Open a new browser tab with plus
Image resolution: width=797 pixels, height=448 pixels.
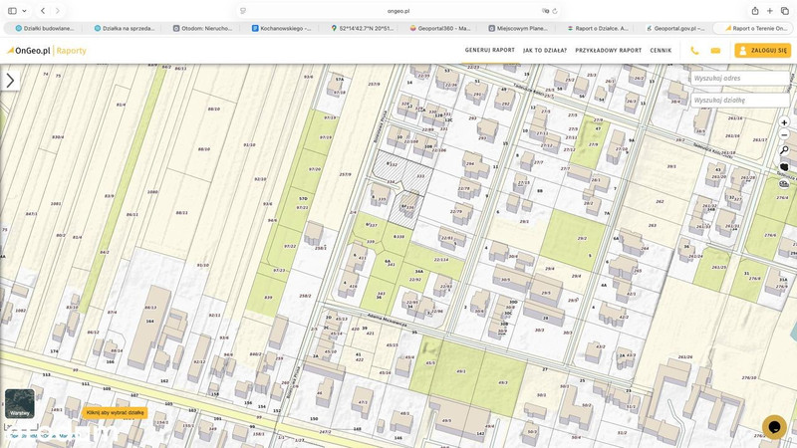(770, 11)
